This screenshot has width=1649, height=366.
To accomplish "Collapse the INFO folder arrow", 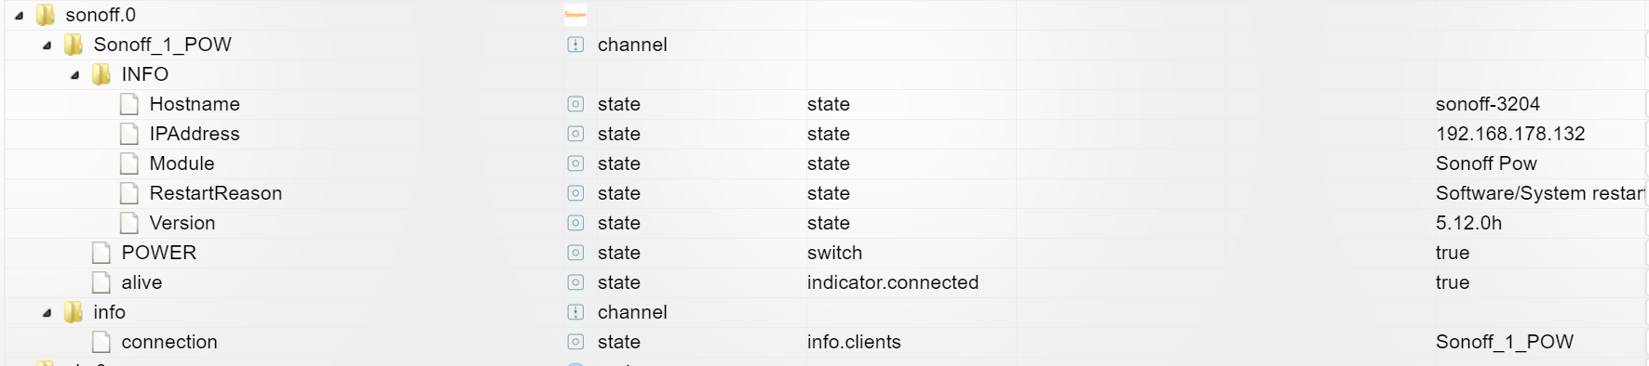I will click(x=74, y=75).
